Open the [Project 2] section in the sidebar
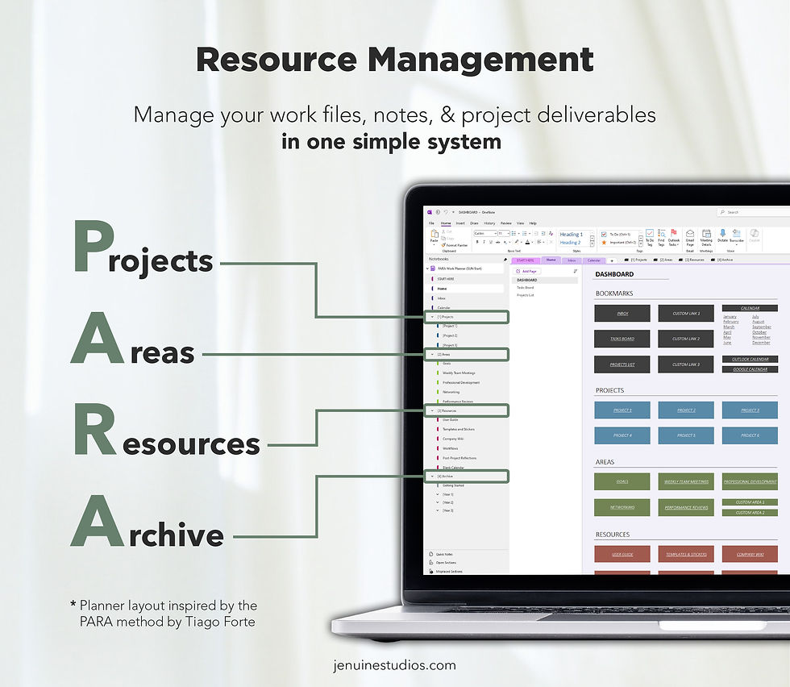Screen dimensions: 790x687 click(x=450, y=335)
